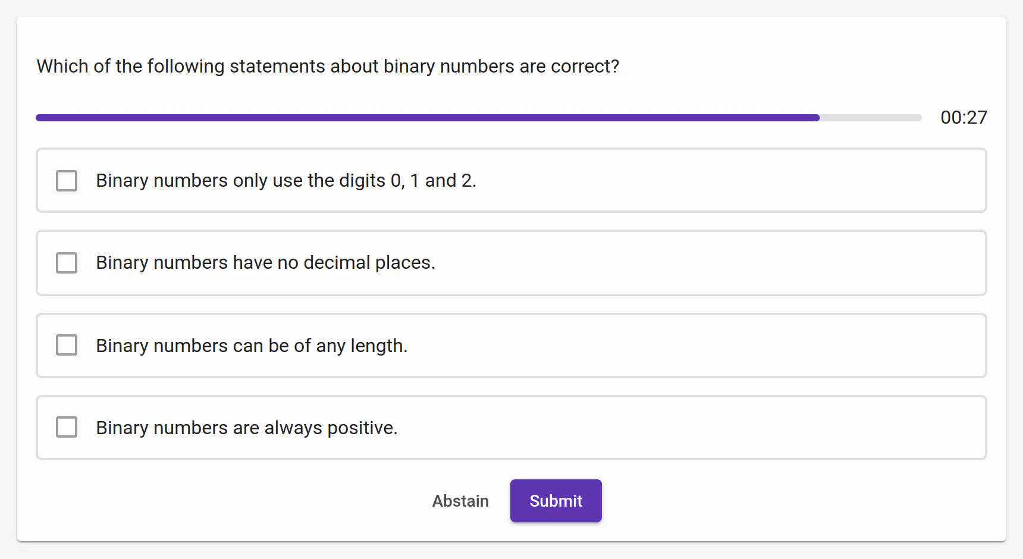The image size is (1023, 559).
Task: Click blank space in the 'any length' answer card
Action: [714, 346]
